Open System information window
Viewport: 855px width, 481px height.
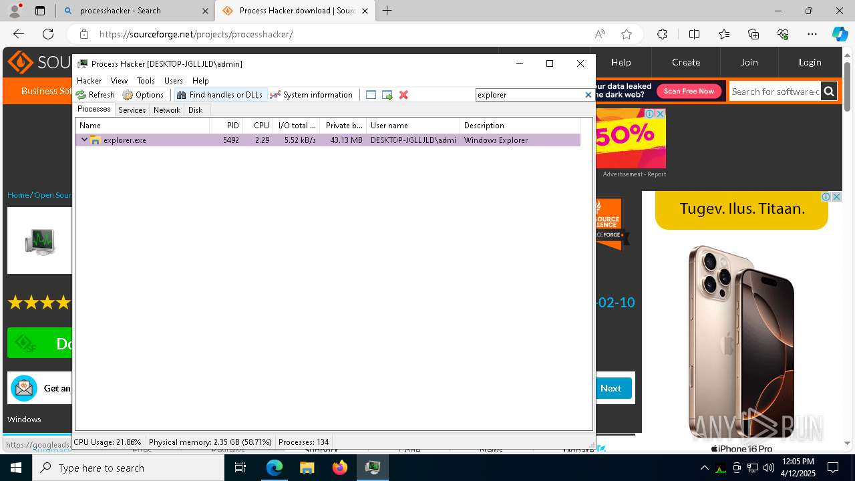[x=311, y=95]
